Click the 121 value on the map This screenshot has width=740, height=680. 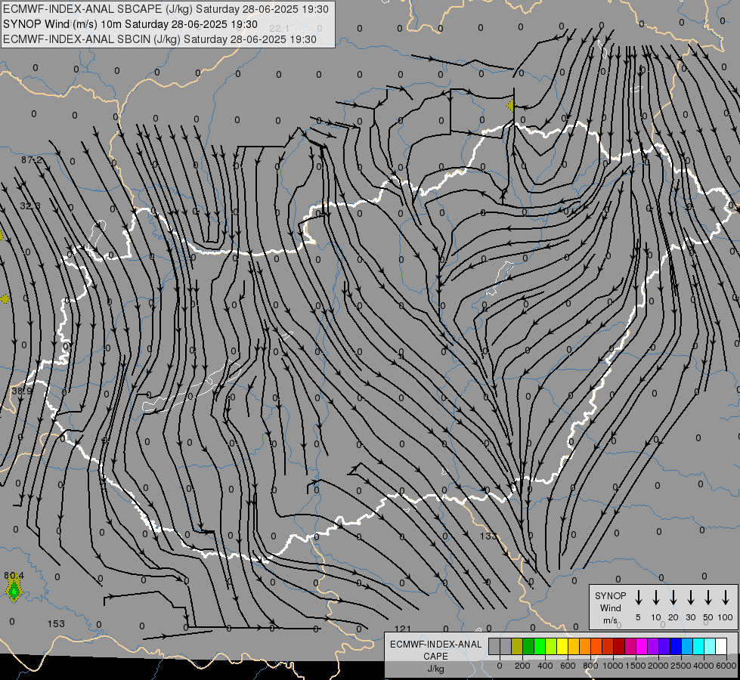[403, 629]
